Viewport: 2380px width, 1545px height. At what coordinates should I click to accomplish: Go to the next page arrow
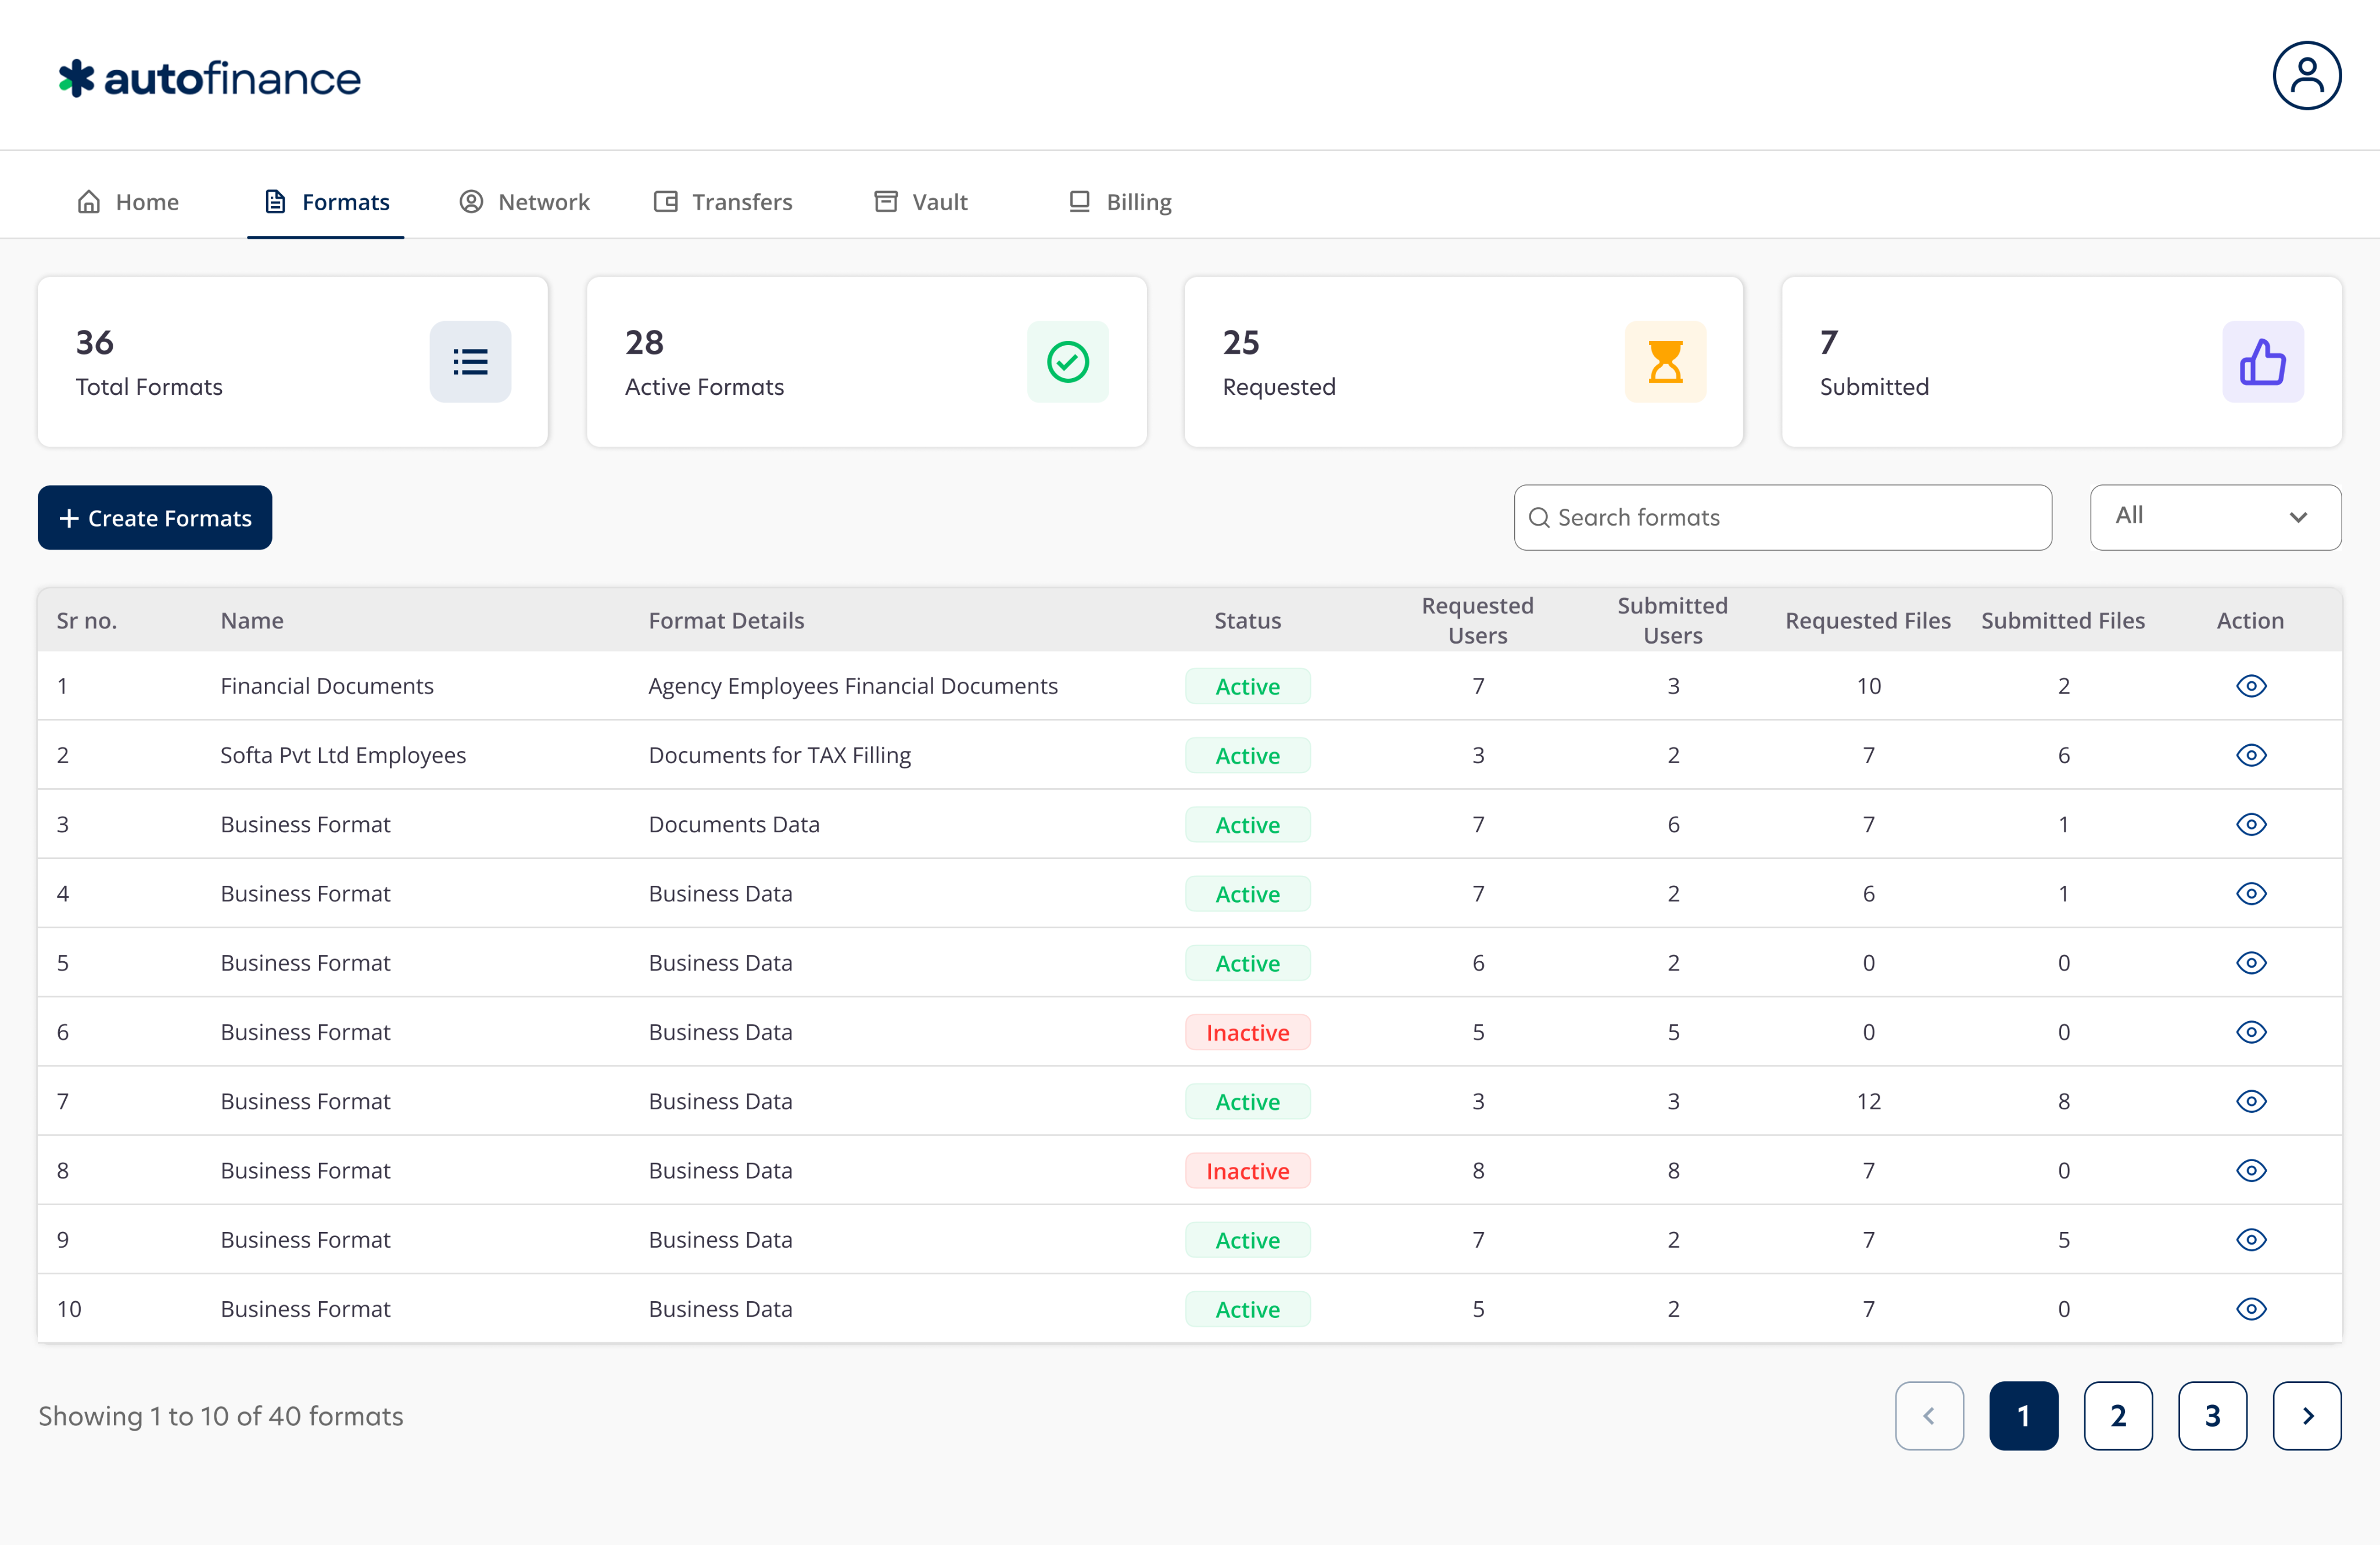click(2307, 1416)
